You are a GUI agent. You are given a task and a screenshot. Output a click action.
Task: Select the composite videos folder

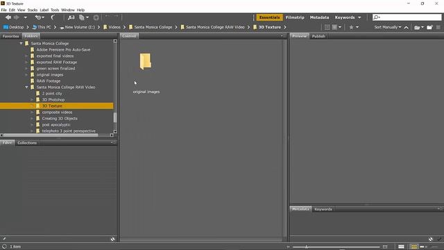coord(57,112)
